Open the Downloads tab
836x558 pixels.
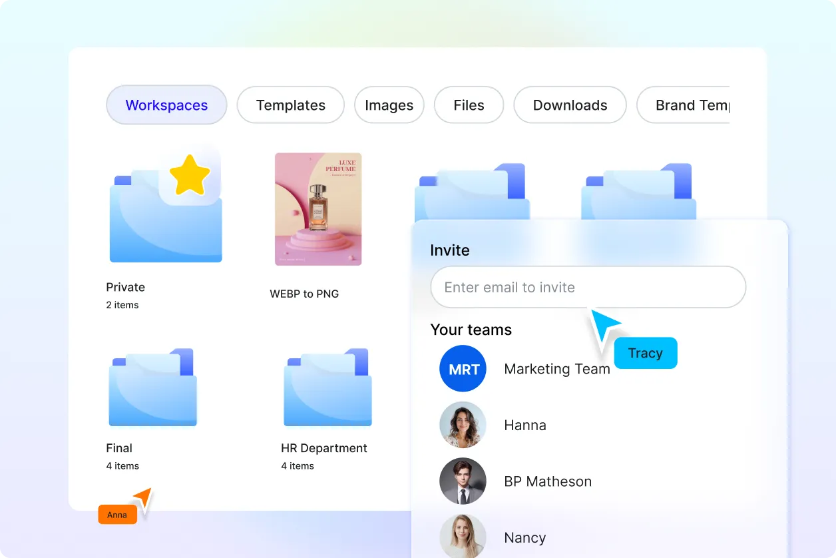[x=570, y=105]
